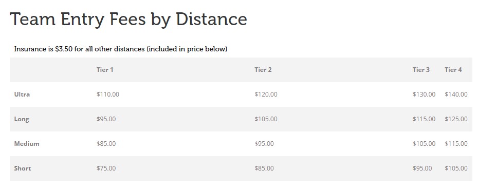This screenshot has width=477, height=189.
Task: Click the Ultra Tier 4 price $140.00
Action: (x=456, y=94)
